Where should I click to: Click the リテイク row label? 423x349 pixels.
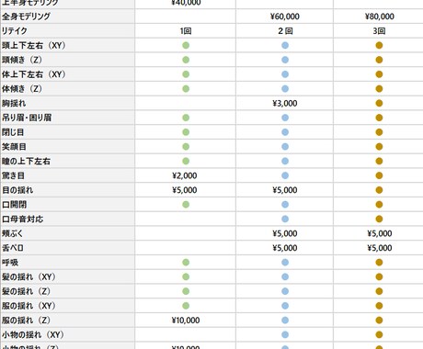(x=15, y=31)
